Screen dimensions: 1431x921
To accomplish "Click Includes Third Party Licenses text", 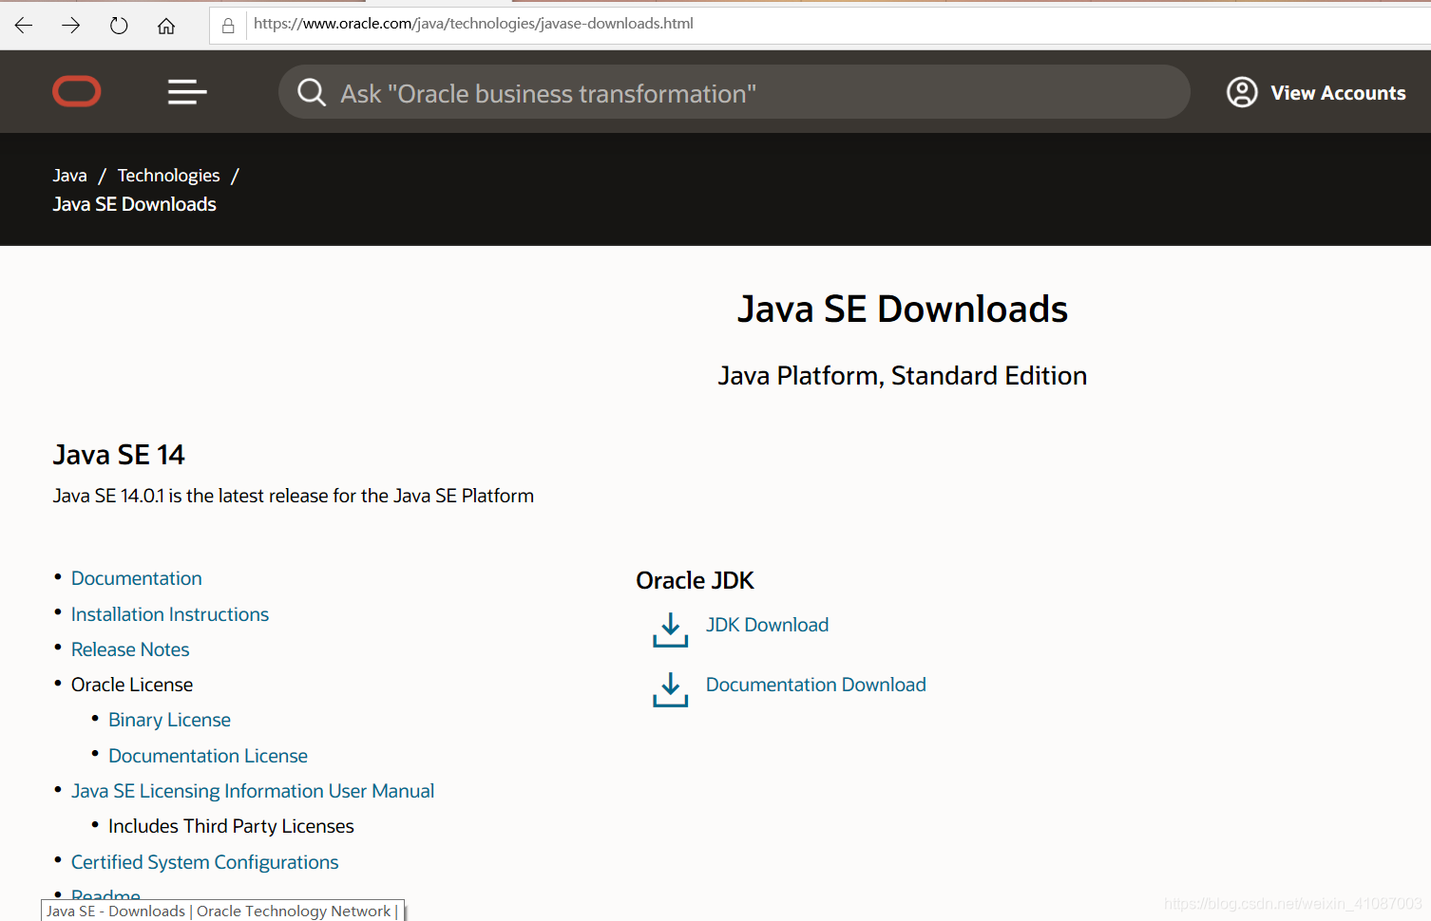I will [231, 826].
